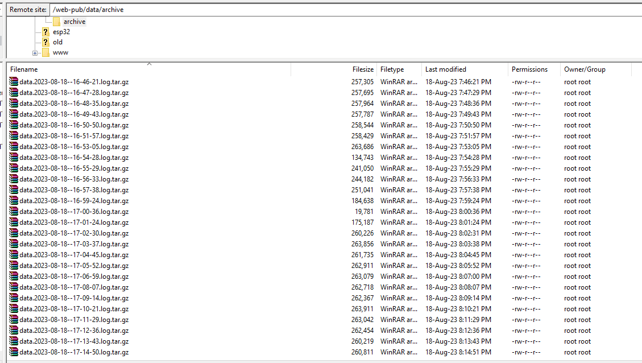Click the old unknown-folder question mark icon
Screen dimensions: 642x363
point(46,42)
